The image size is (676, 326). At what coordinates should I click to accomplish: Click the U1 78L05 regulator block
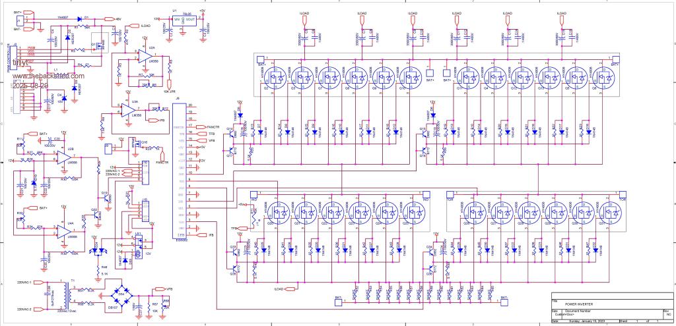click(x=180, y=20)
